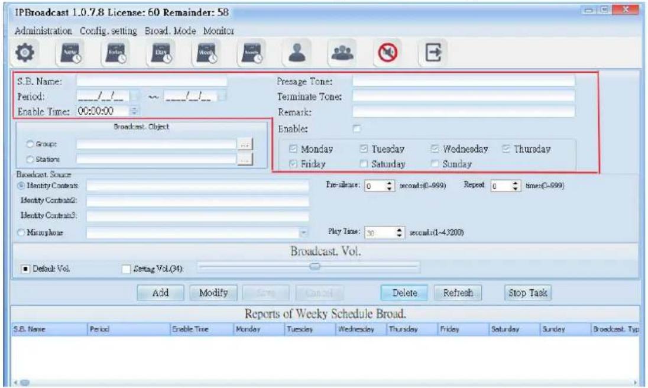
Task: Click into the Presage Tone field
Action: [x=464, y=81]
